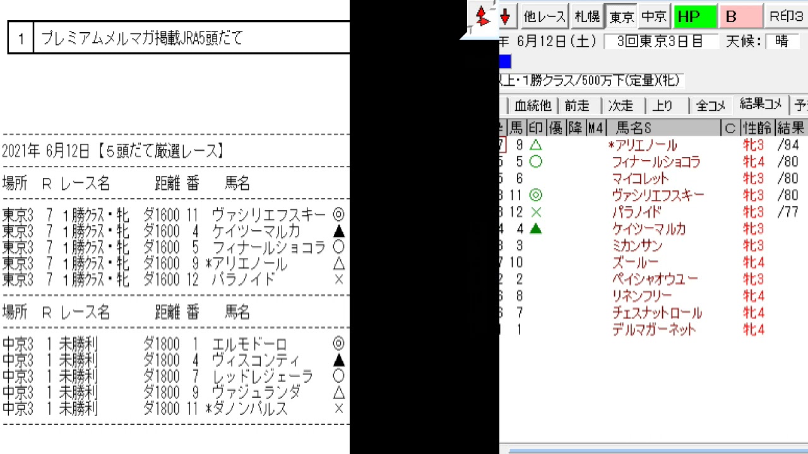
Task: Click the 天候 field showing 晴
Action: point(781,42)
